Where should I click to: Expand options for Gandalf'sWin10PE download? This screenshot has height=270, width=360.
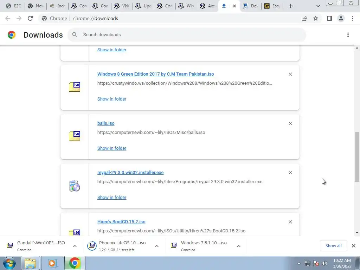(75, 246)
